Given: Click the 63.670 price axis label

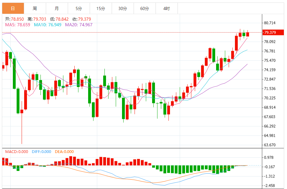Looking at the screenshot, I should [270, 145].
